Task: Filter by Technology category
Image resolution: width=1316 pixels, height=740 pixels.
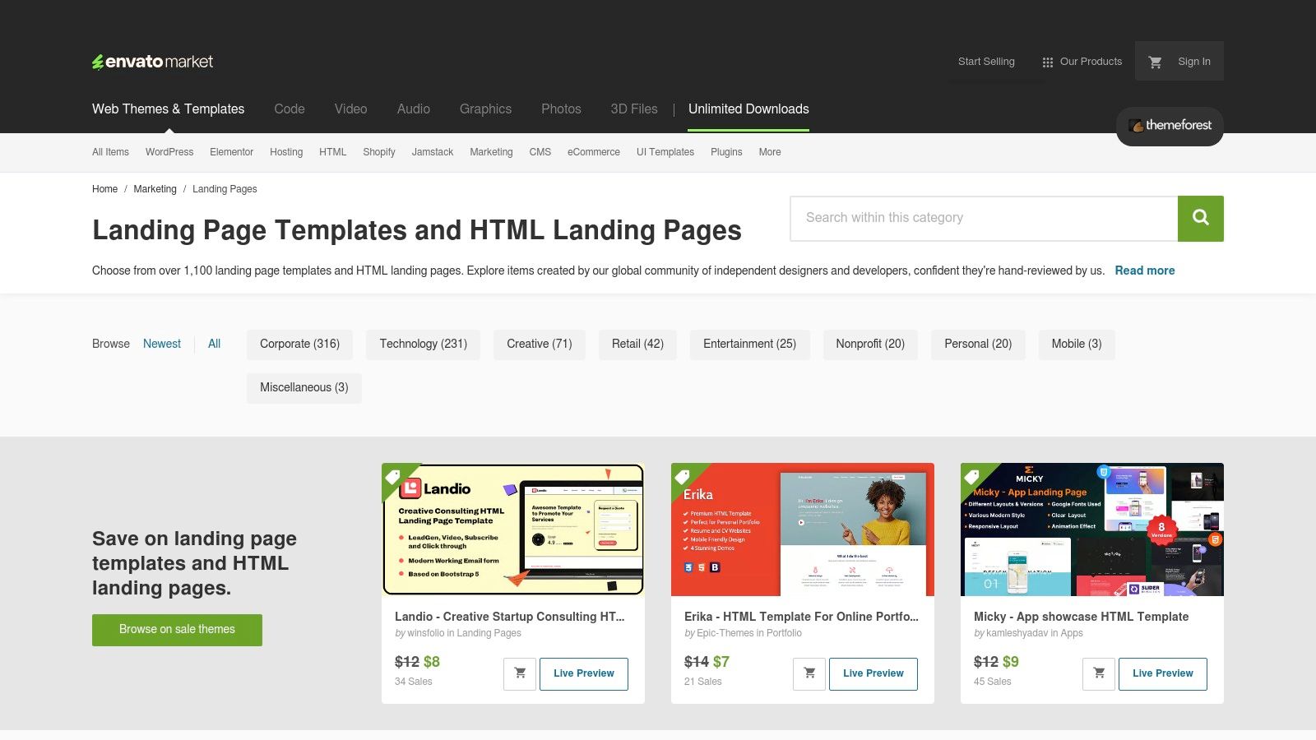Action: click(423, 344)
